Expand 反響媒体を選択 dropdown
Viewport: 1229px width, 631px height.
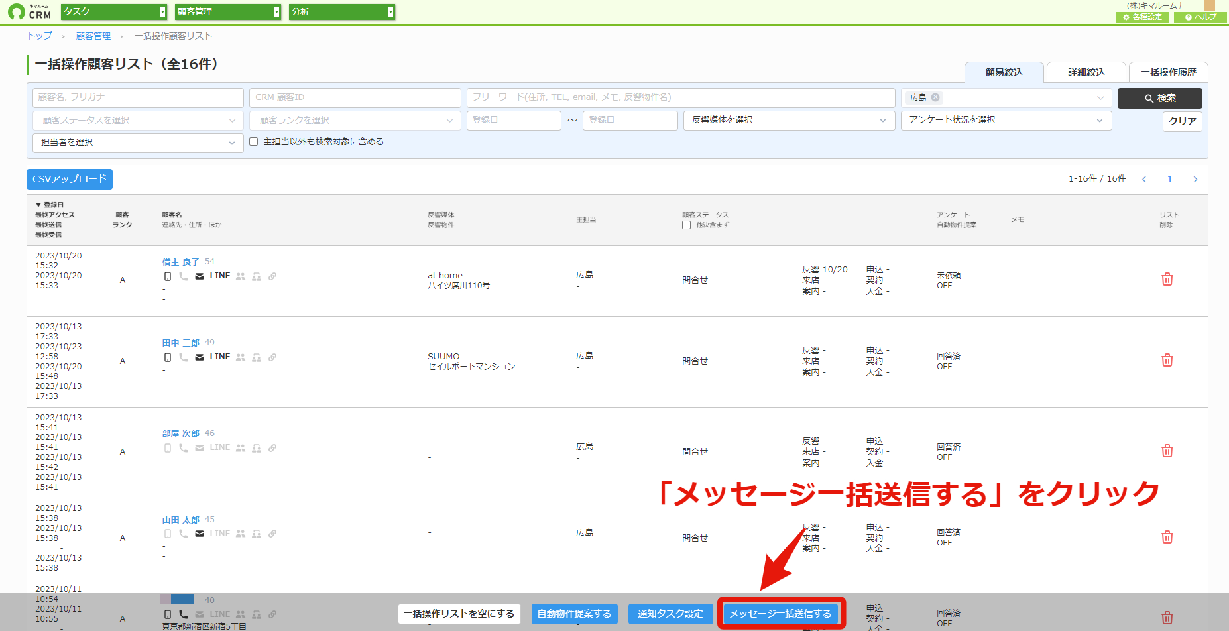[x=789, y=120]
